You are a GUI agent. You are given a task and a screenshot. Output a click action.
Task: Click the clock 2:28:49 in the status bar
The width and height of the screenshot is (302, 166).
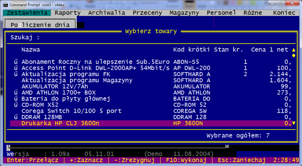click(x=286, y=160)
